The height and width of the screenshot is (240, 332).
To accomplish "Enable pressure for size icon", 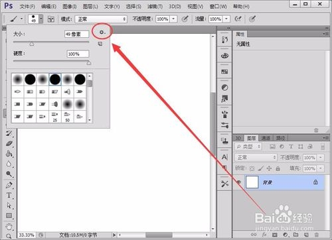I will point(252,19).
